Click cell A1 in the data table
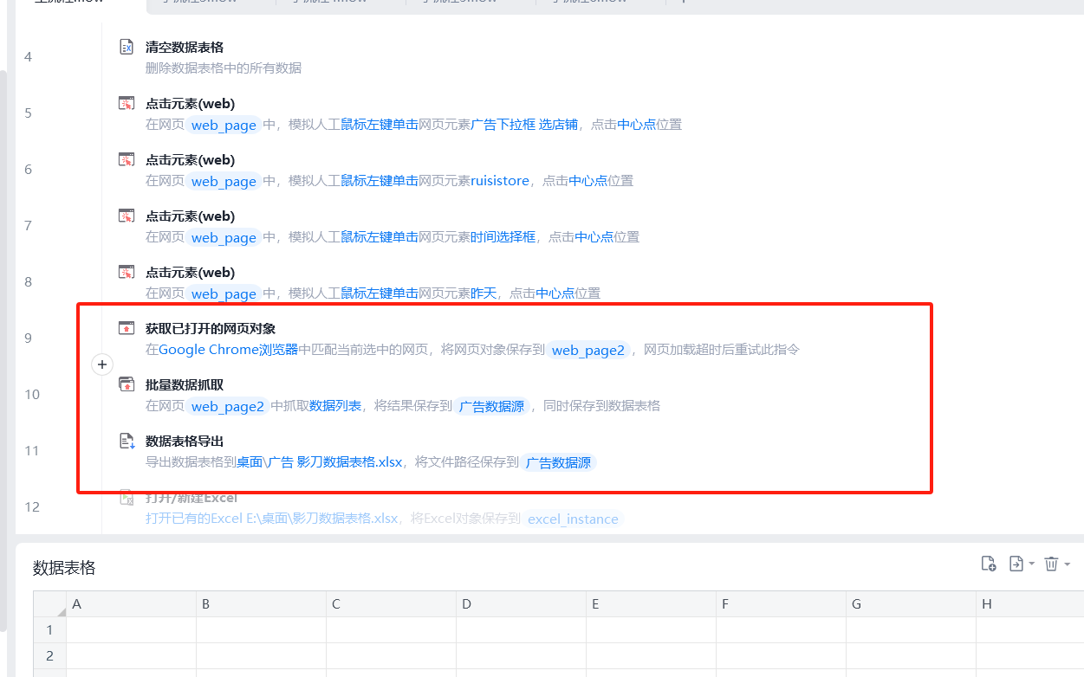The height and width of the screenshot is (677, 1084). tap(131, 629)
